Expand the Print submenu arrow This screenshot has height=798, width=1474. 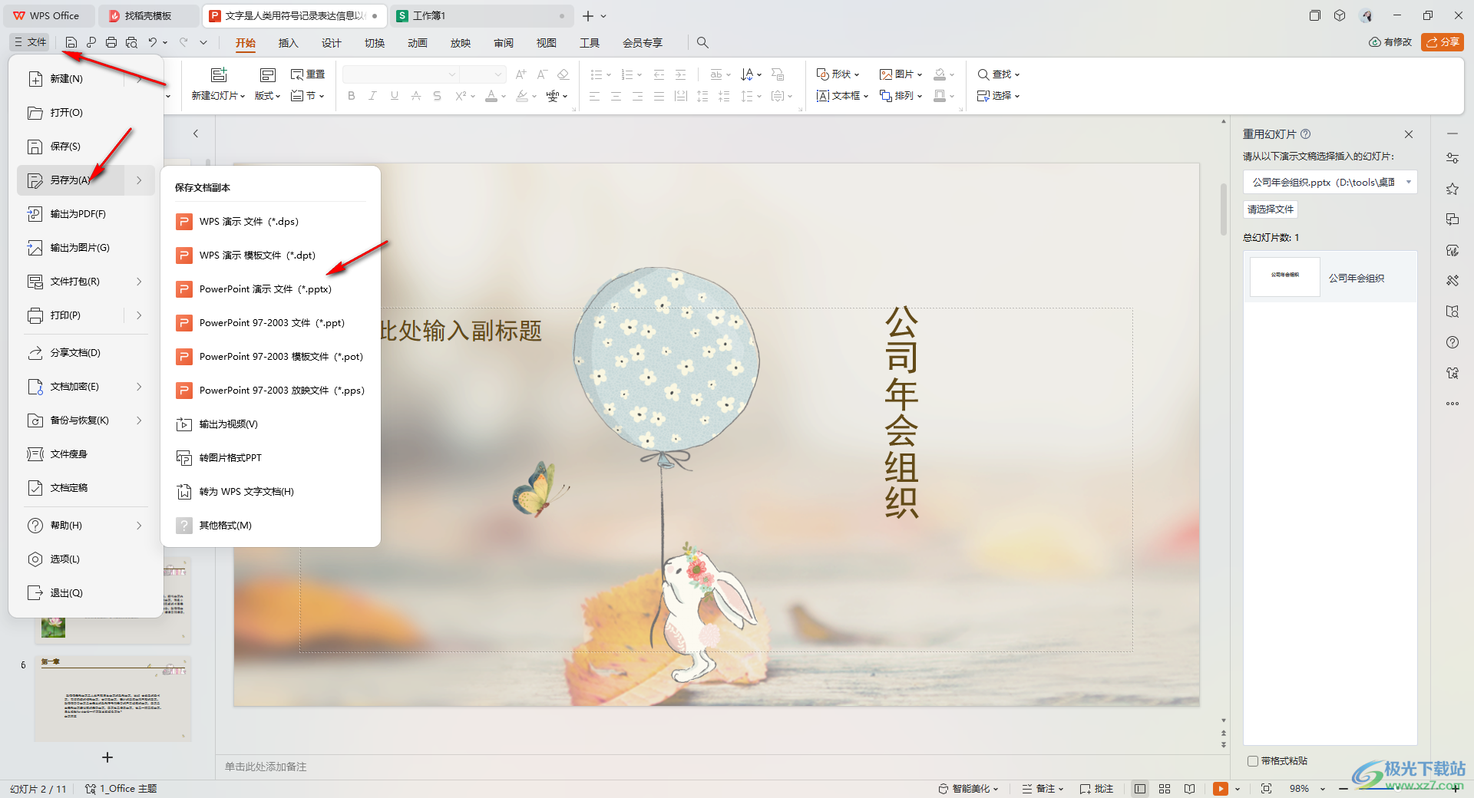(x=139, y=315)
